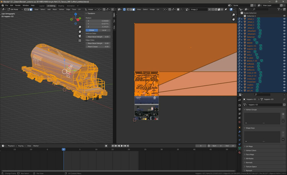Open the Edit Mode dropdown
The width and height of the screenshot is (287, 175).
[15, 9]
